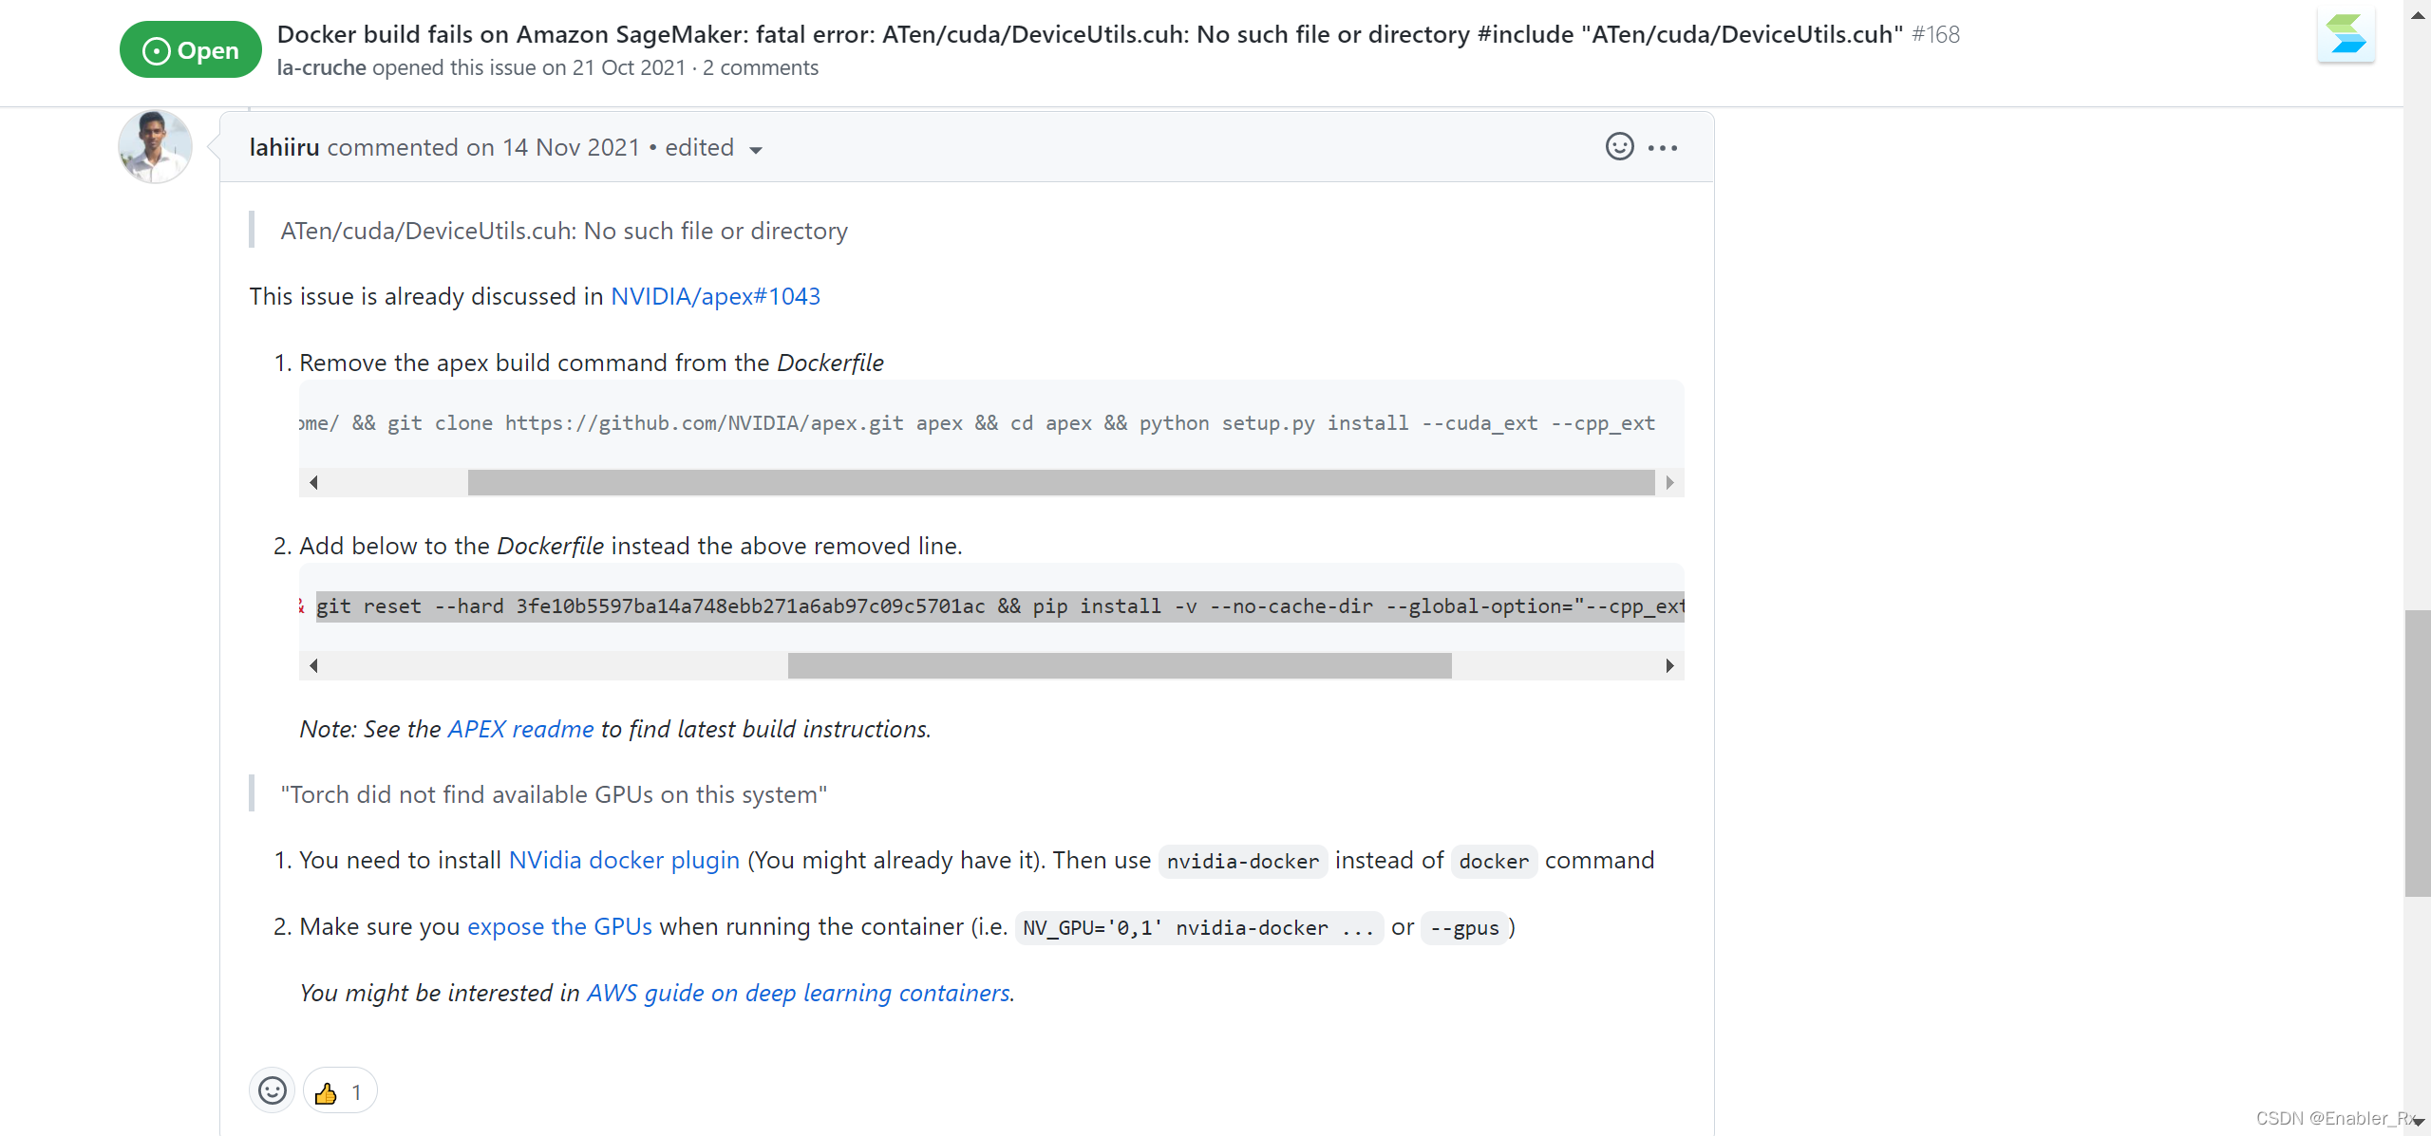Click the page vertical scrollbar thumb
This screenshot has height=1136, width=2431.
(x=2417, y=754)
